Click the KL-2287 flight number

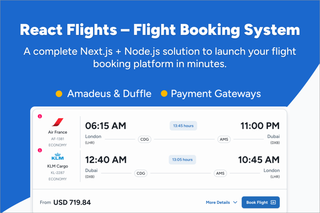tap(58, 173)
